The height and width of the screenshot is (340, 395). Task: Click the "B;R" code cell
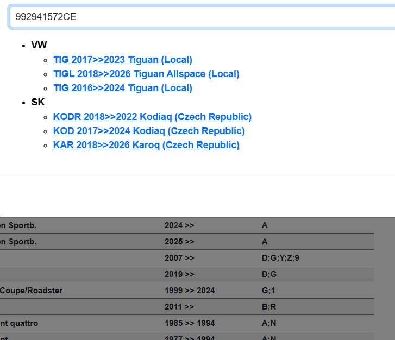[269, 307]
